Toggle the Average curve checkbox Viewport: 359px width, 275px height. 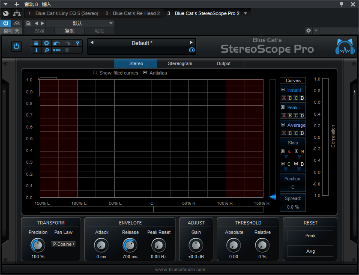tap(283, 125)
